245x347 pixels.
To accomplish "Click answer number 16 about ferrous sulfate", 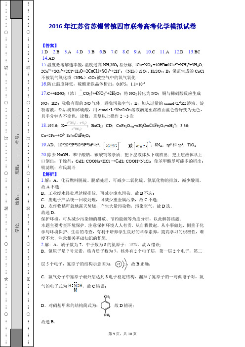I will (93, 84).
